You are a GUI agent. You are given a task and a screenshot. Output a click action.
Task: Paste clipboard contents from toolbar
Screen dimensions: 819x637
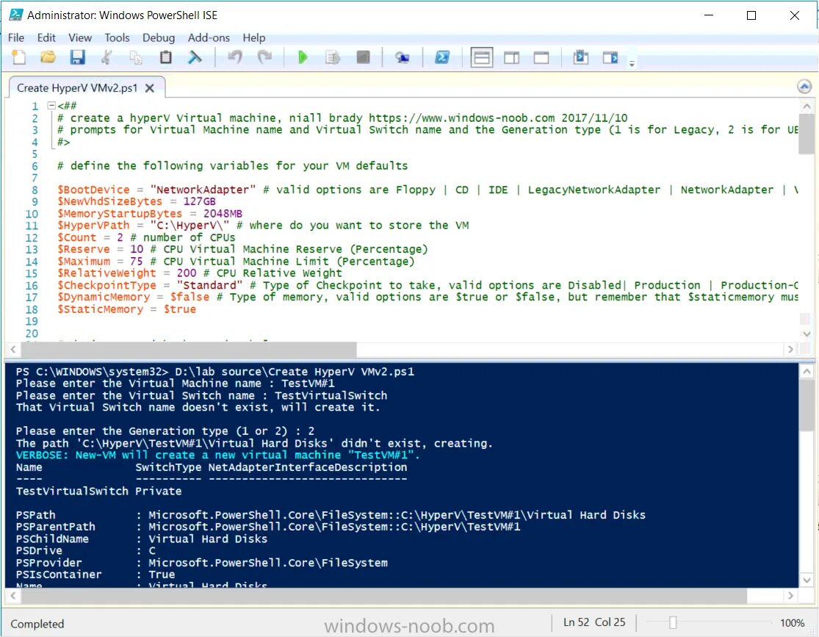tap(165, 57)
